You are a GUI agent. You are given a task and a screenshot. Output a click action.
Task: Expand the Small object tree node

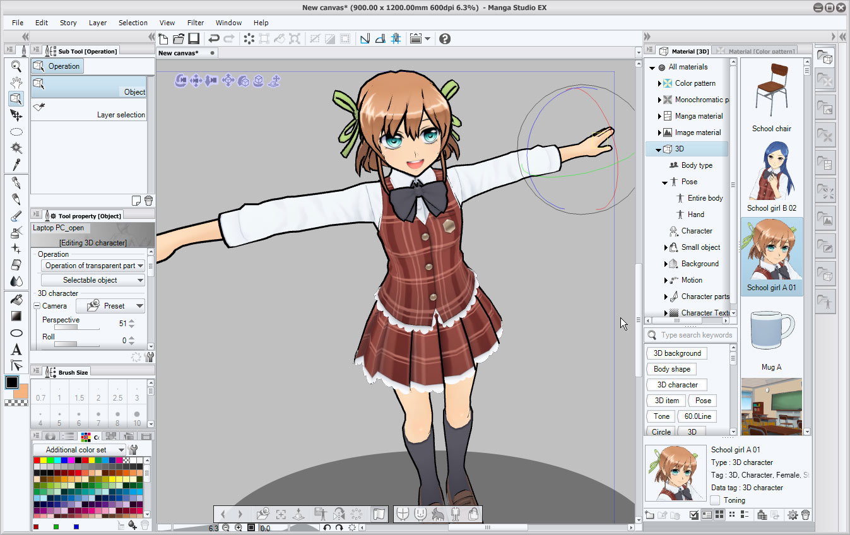pyautogui.click(x=666, y=247)
